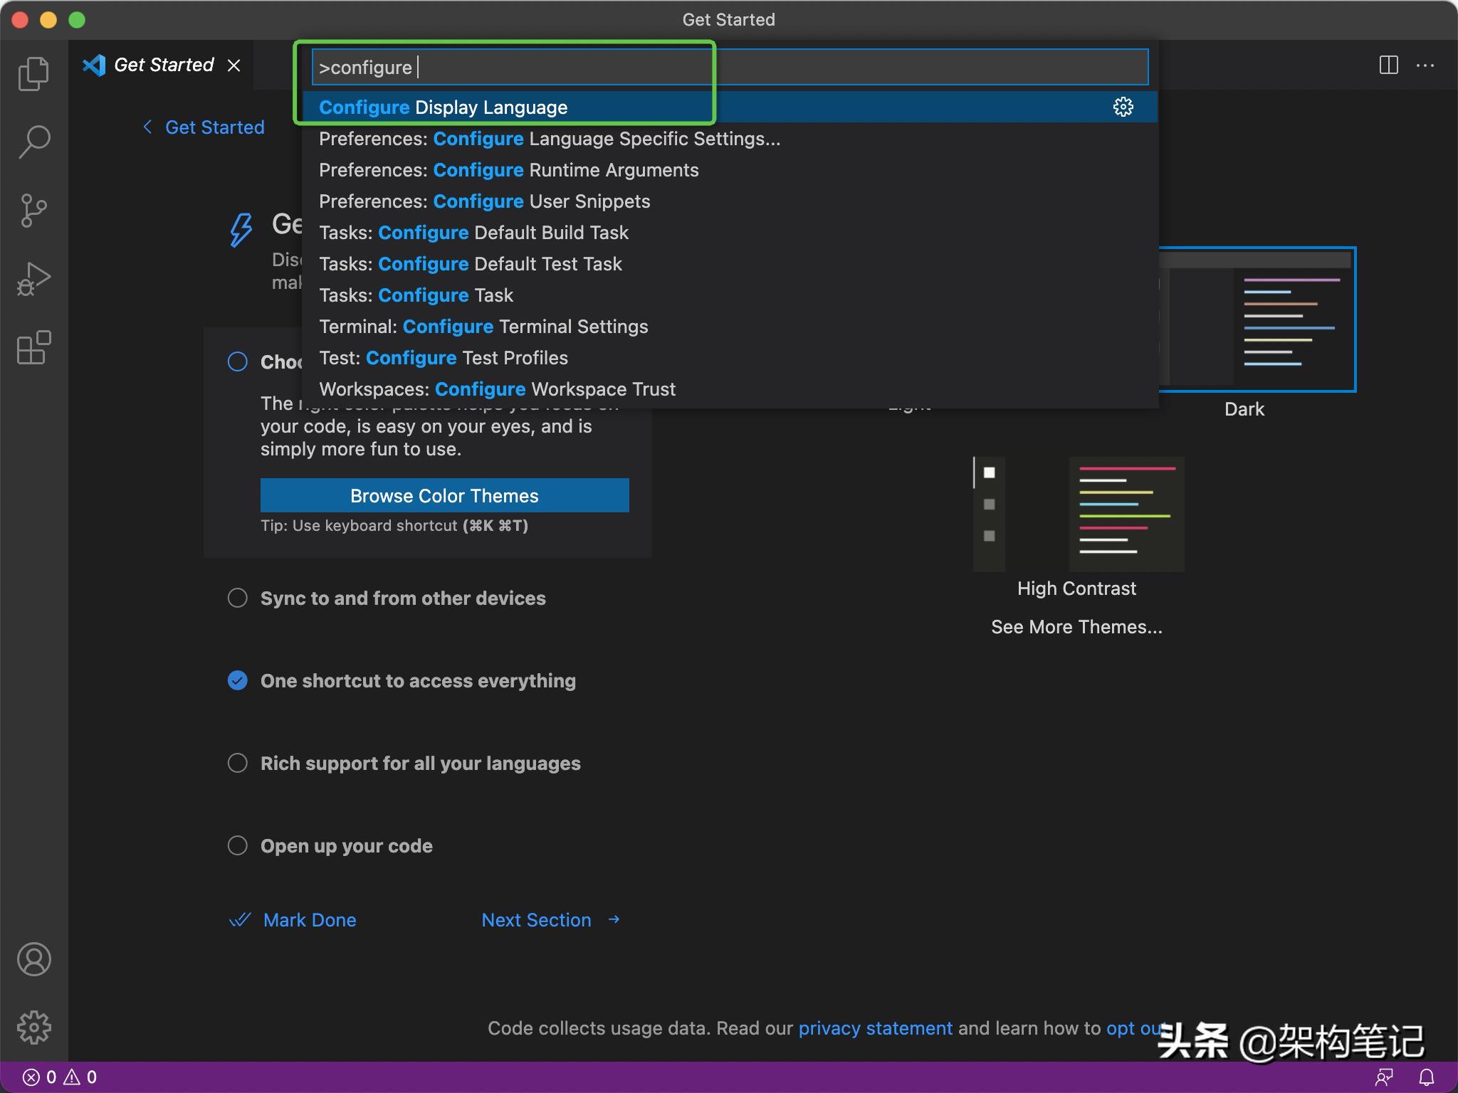Select Preferences: Configure User Snippets
The height and width of the screenshot is (1093, 1458).
coord(730,201)
